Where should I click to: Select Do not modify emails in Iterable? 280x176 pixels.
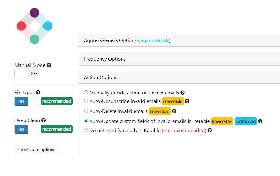point(86,130)
